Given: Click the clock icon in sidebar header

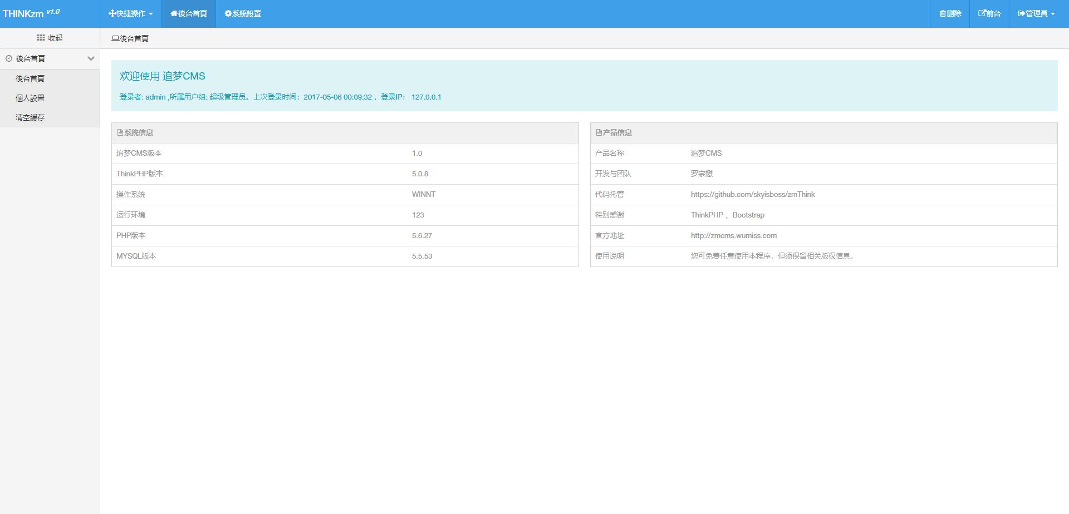Looking at the screenshot, I should [9, 58].
